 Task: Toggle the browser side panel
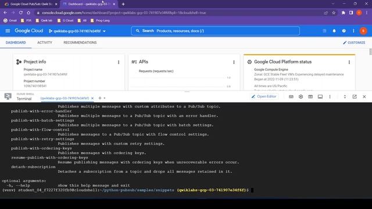click(351, 13)
